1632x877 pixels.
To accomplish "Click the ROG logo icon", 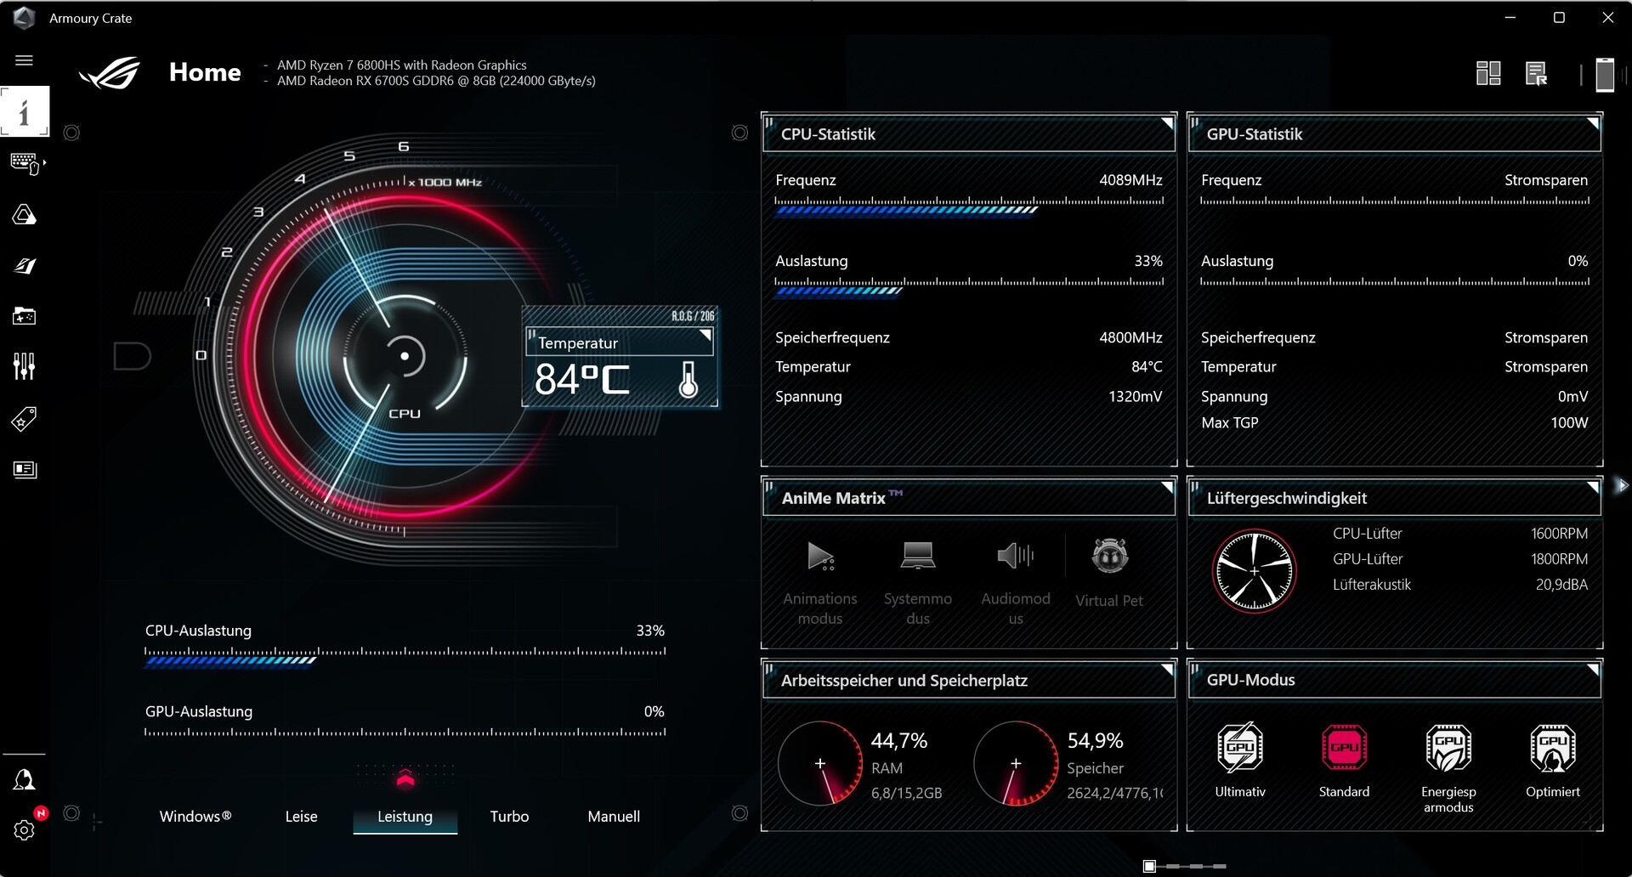I will pos(110,73).
